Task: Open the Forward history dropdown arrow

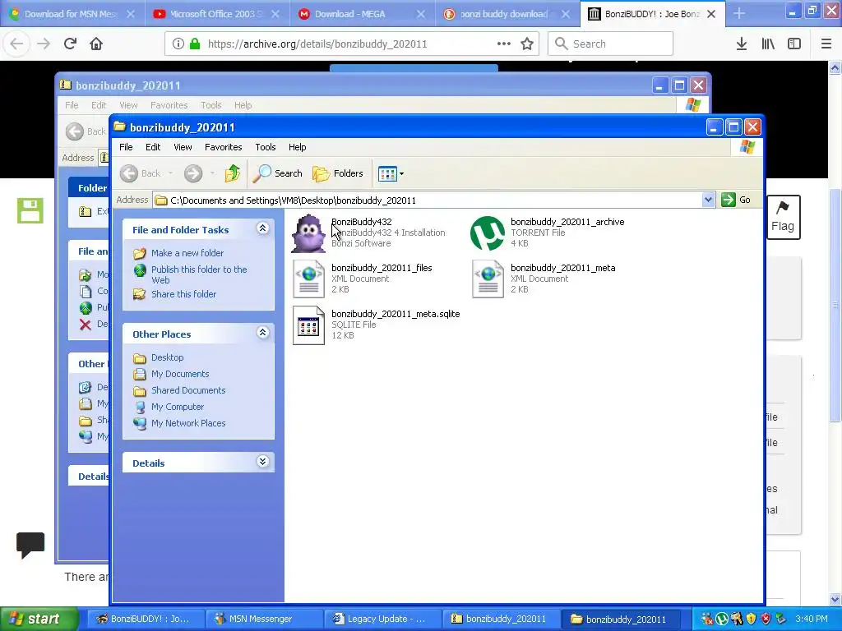Action: point(213,173)
